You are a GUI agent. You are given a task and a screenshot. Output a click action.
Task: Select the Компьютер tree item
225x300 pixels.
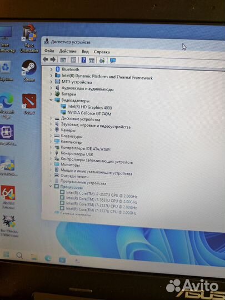pyautogui.click(x=71, y=142)
